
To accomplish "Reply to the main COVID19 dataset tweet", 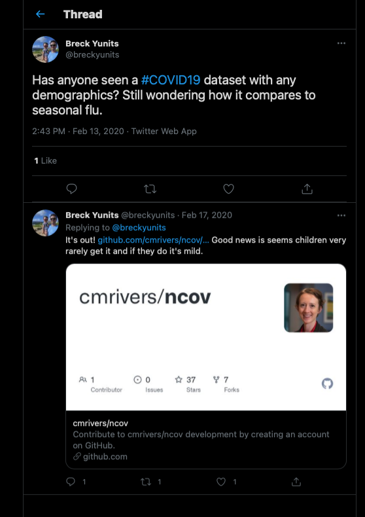I will (x=71, y=188).
